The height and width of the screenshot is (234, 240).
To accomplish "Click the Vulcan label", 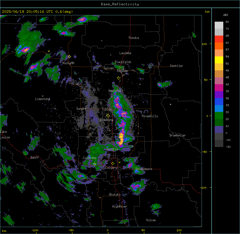I will pos(151,220).
